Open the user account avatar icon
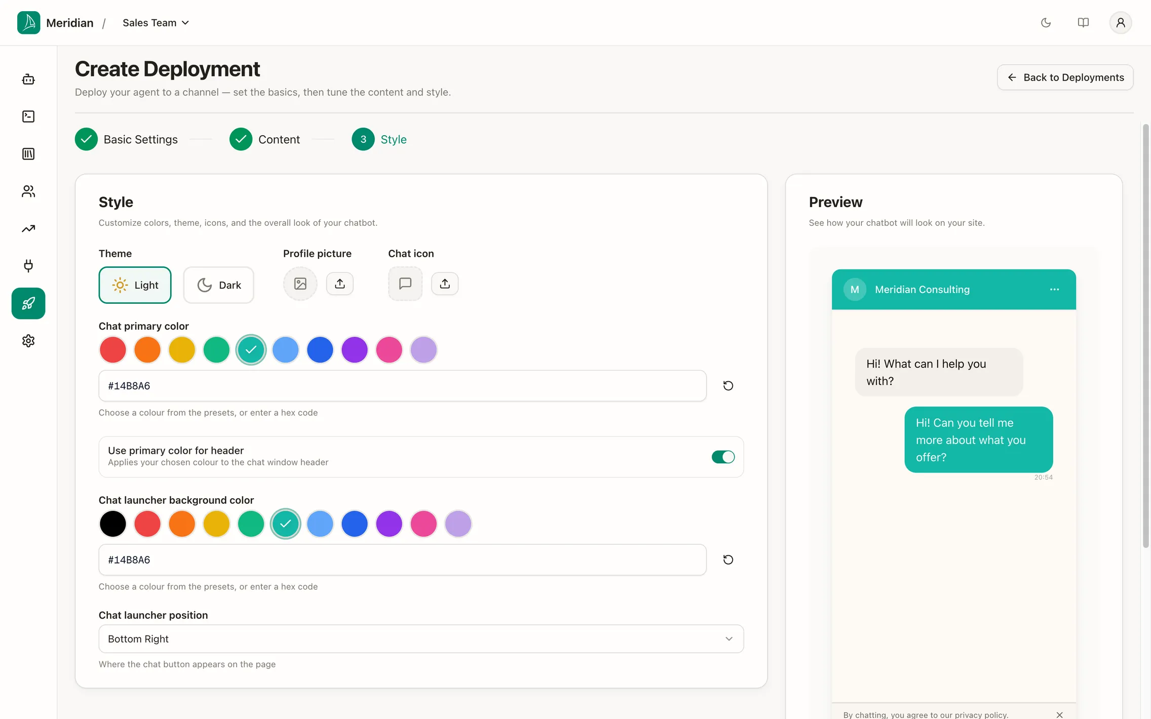This screenshot has height=719, width=1151. 1121,23
